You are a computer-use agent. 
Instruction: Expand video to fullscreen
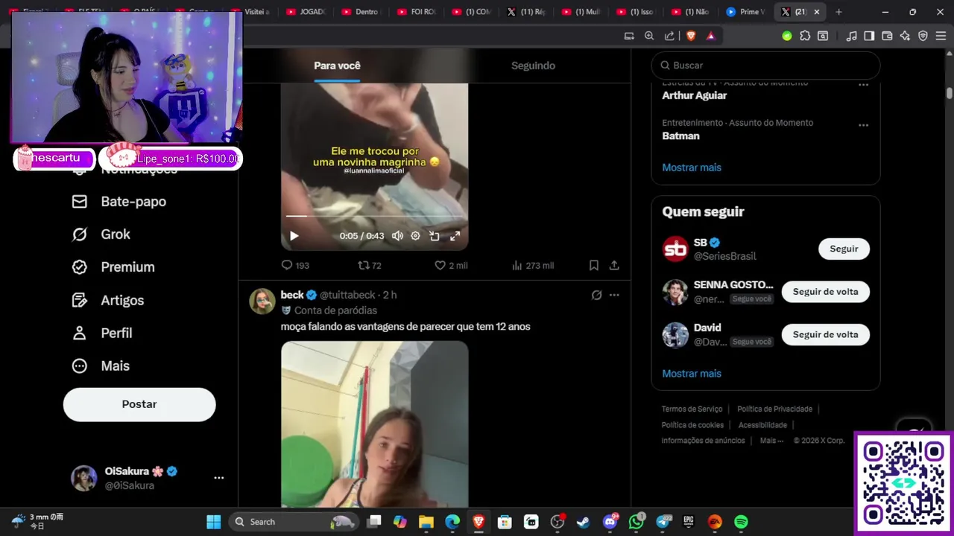(x=455, y=236)
